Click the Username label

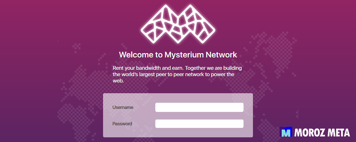click(123, 107)
